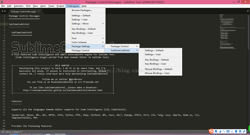250x135 pixels.
Task: Open Key Bindings – Default in Preferences
Action: coord(86,29)
